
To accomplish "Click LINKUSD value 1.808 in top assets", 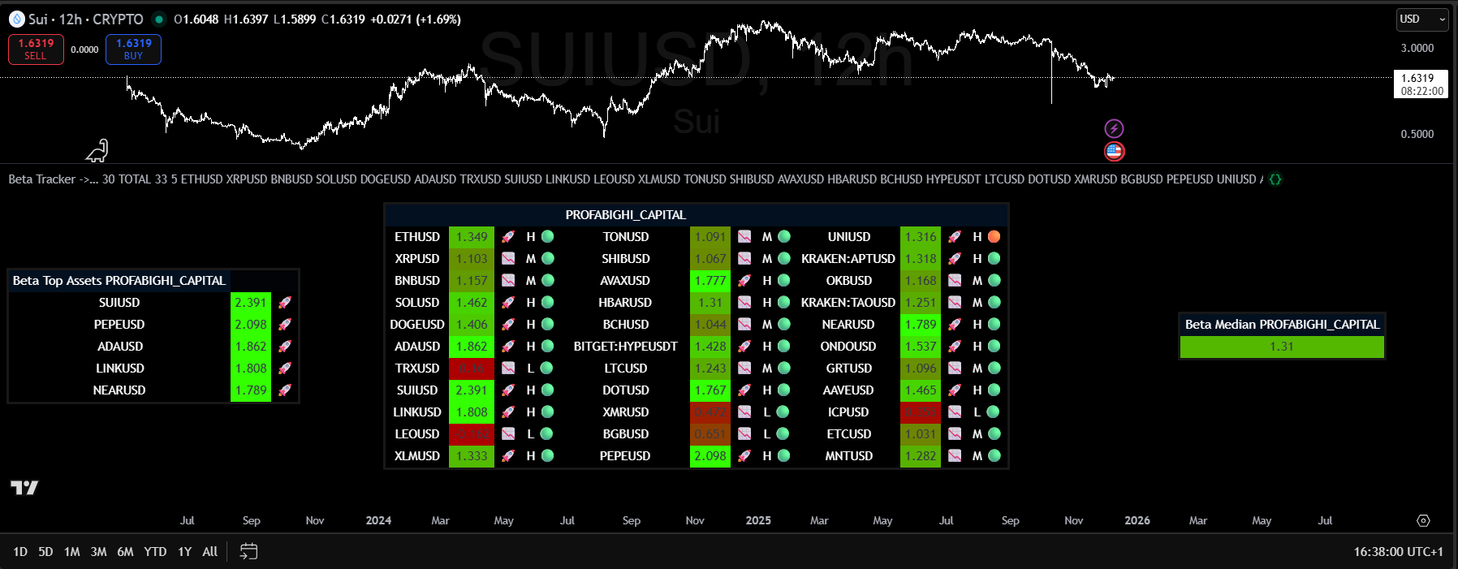I will tap(251, 369).
